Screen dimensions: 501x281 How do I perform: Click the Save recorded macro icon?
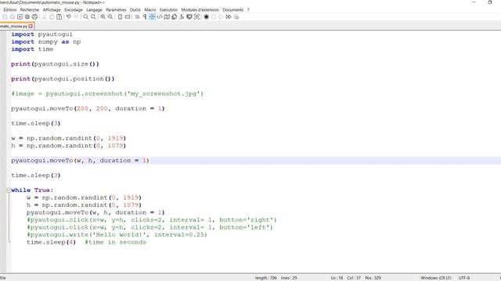coord(236,17)
